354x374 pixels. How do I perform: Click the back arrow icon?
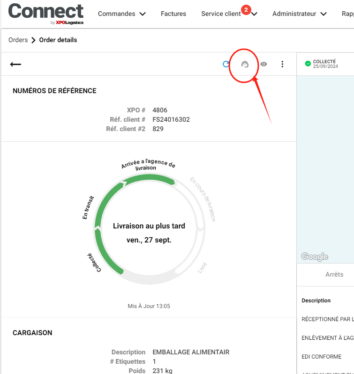(15, 64)
